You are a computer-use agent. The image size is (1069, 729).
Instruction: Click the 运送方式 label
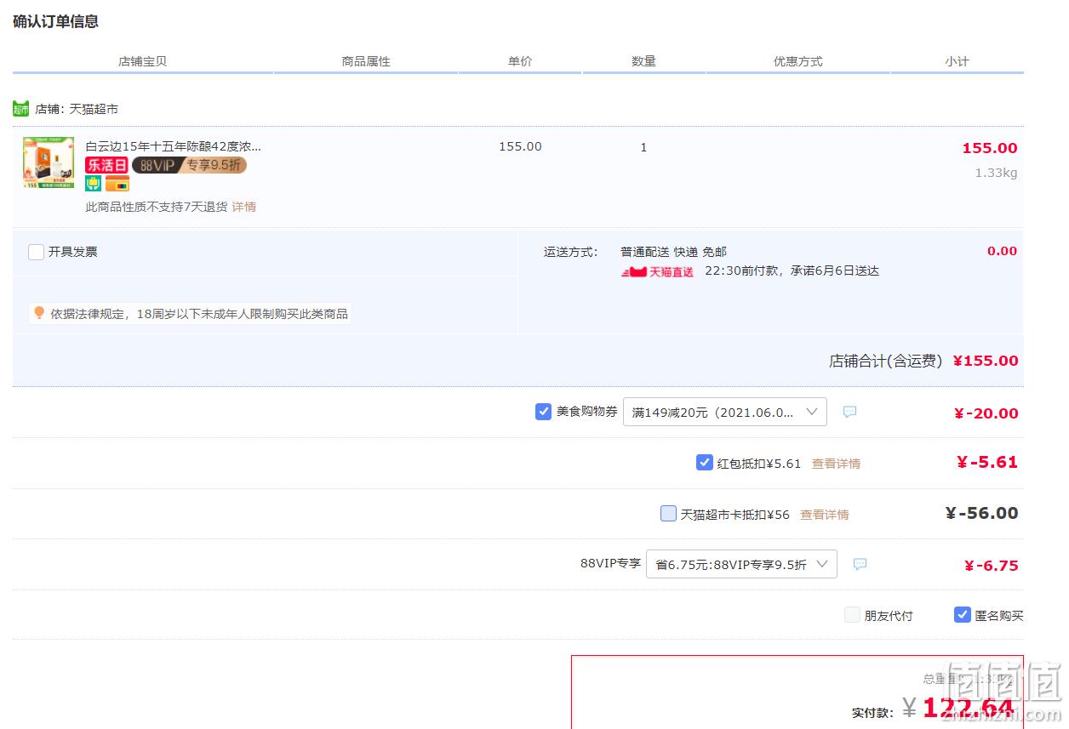coord(571,252)
